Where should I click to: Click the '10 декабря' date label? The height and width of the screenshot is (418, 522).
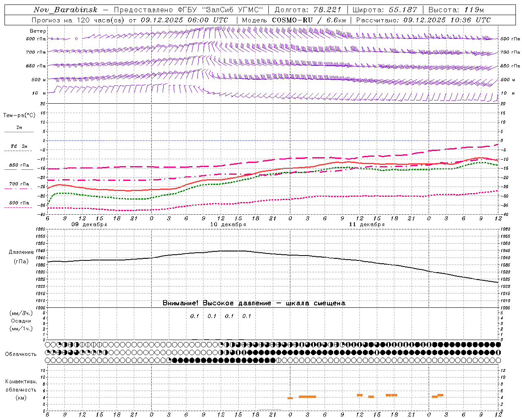[228, 225]
